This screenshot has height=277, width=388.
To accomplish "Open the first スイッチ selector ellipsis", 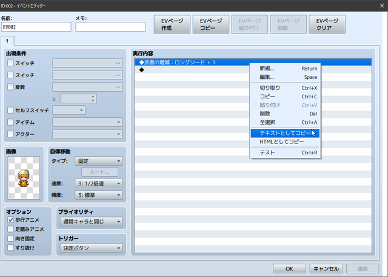I will (x=118, y=63).
